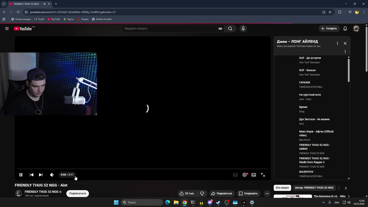The image size is (368, 207).
Task: Open YouTube guide hamburger menu
Action: (x=7, y=28)
